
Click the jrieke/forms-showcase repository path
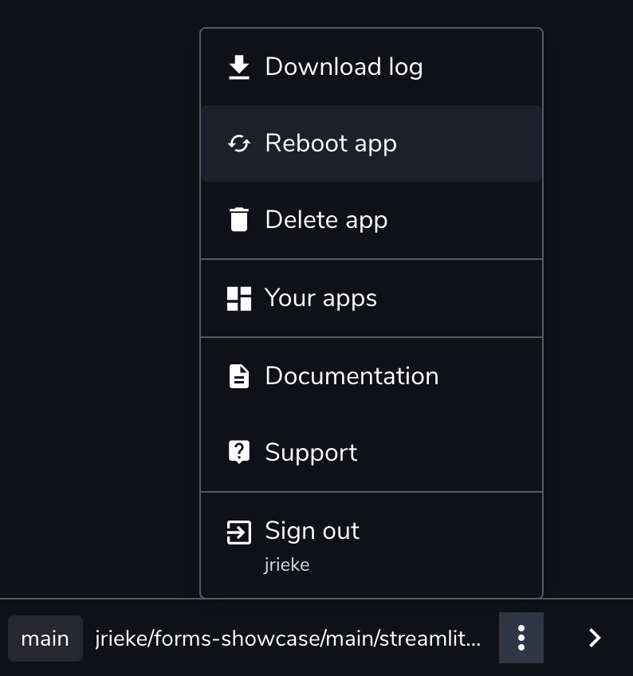[x=288, y=639]
